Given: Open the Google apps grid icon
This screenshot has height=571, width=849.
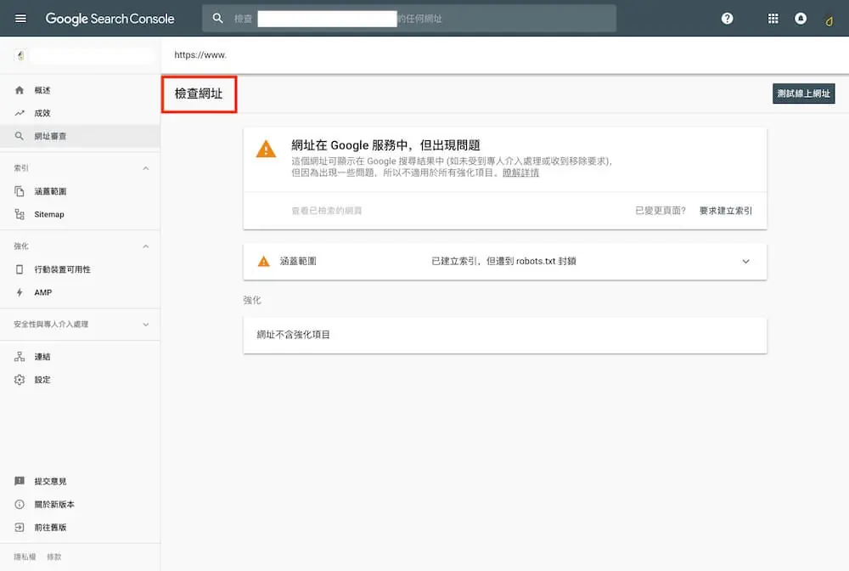Looking at the screenshot, I should pos(773,19).
